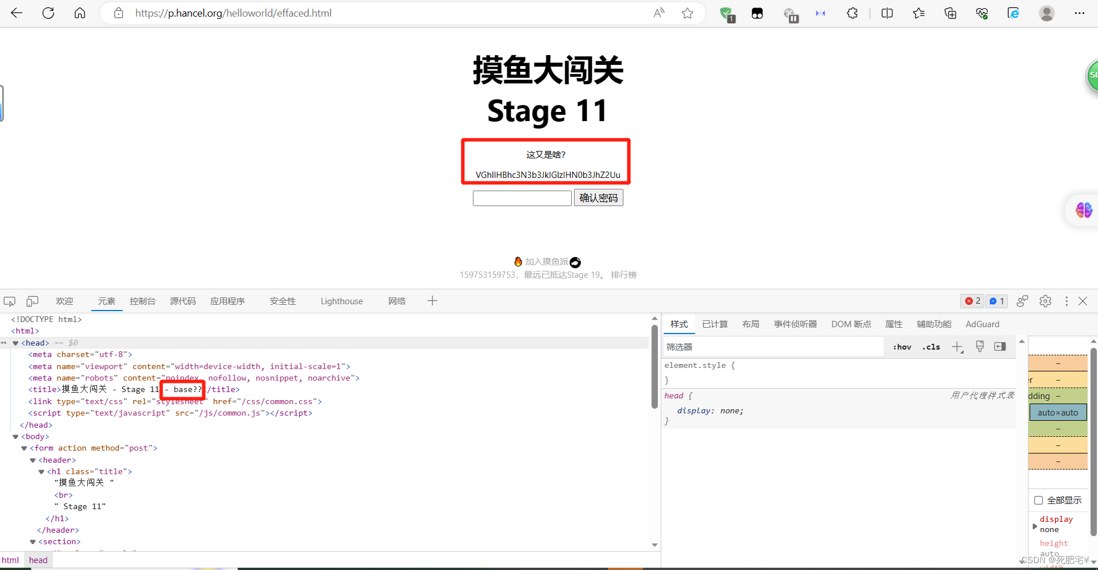
Task: Toggle the computed styles sidebar icon
Action: click(1000, 347)
